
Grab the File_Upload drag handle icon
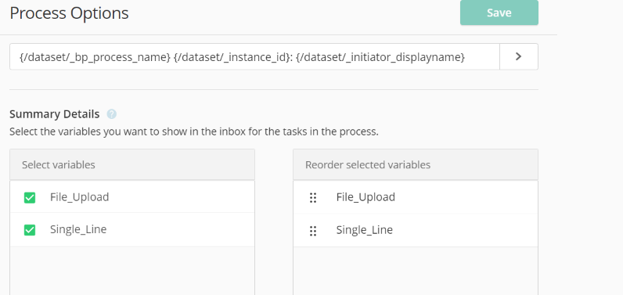click(x=313, y=198)
